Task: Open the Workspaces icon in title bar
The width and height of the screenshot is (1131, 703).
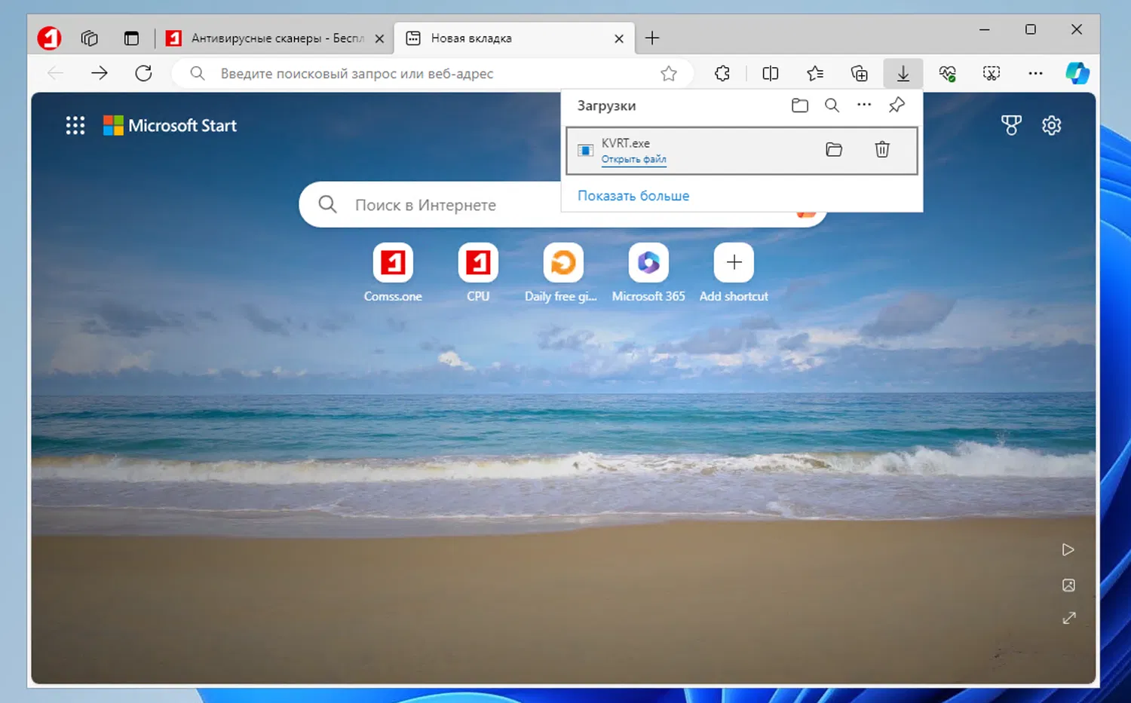Action: coord(90,38)
